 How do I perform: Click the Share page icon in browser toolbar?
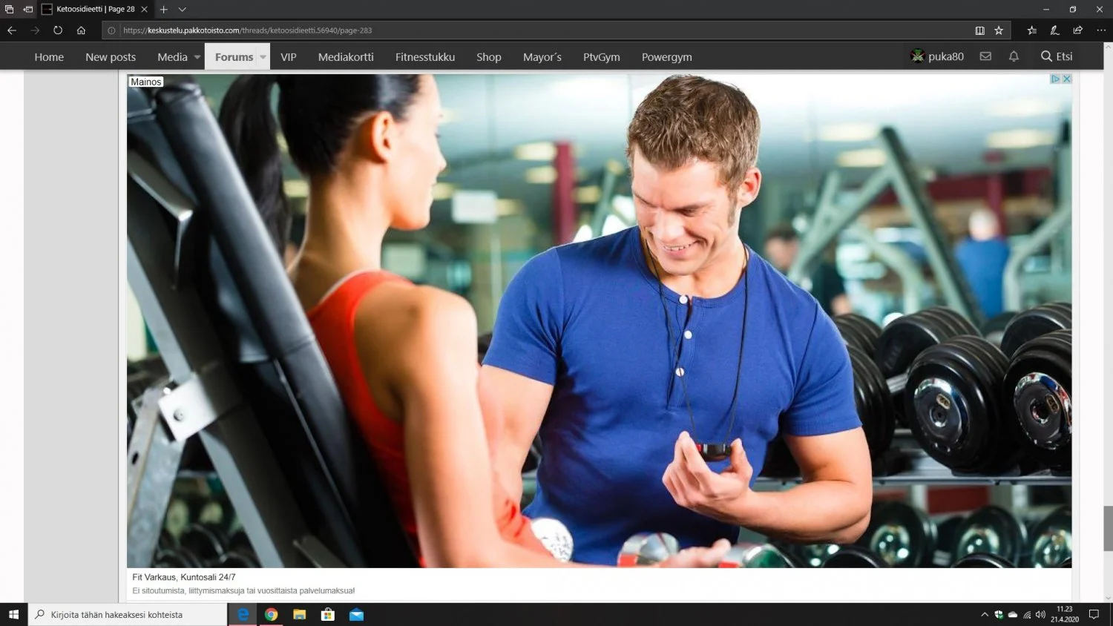point(1077,30)
